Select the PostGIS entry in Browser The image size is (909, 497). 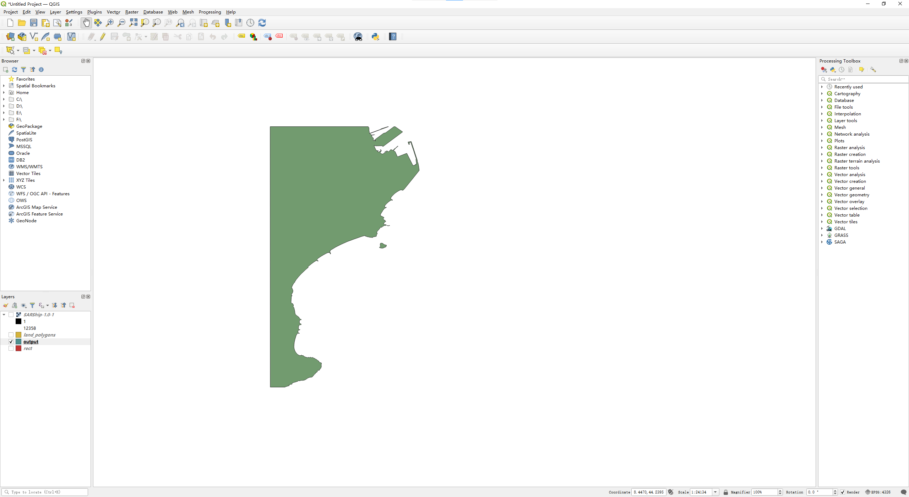[24, 140]
